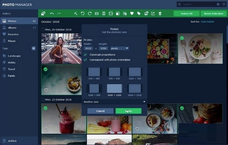Check the Mon, 15 October 2018 checkbox

43,100
